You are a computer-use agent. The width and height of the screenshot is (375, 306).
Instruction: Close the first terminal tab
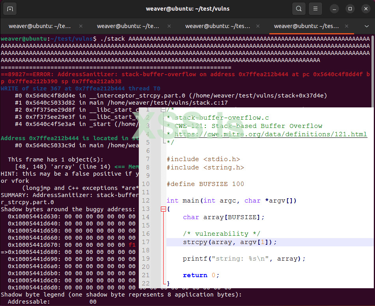(81, 26)
